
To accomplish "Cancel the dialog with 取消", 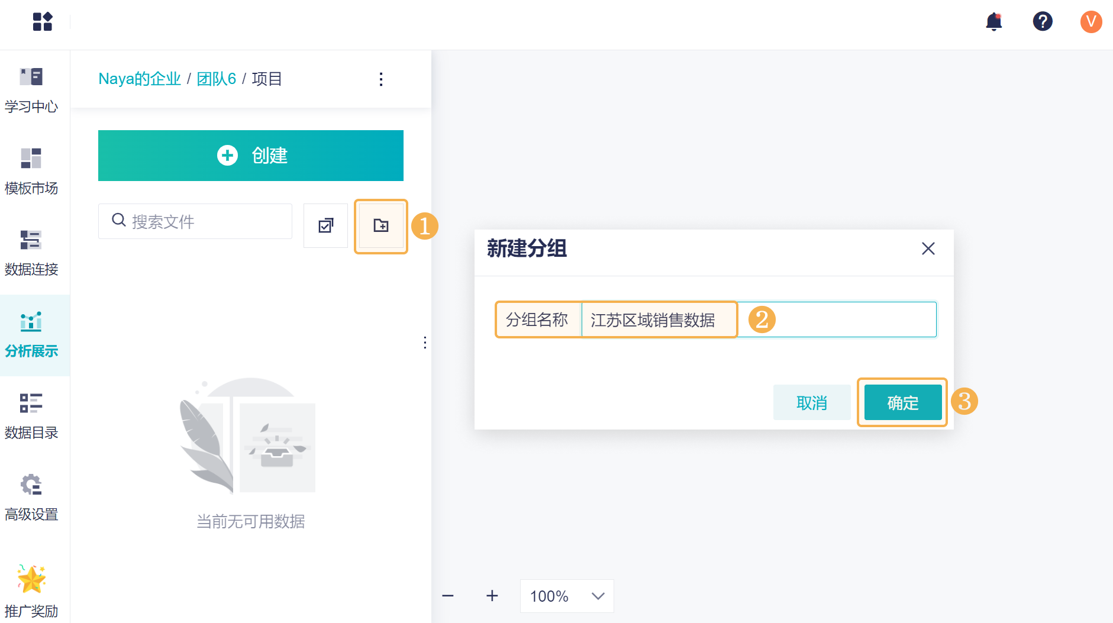I will (x=811, y=402).
